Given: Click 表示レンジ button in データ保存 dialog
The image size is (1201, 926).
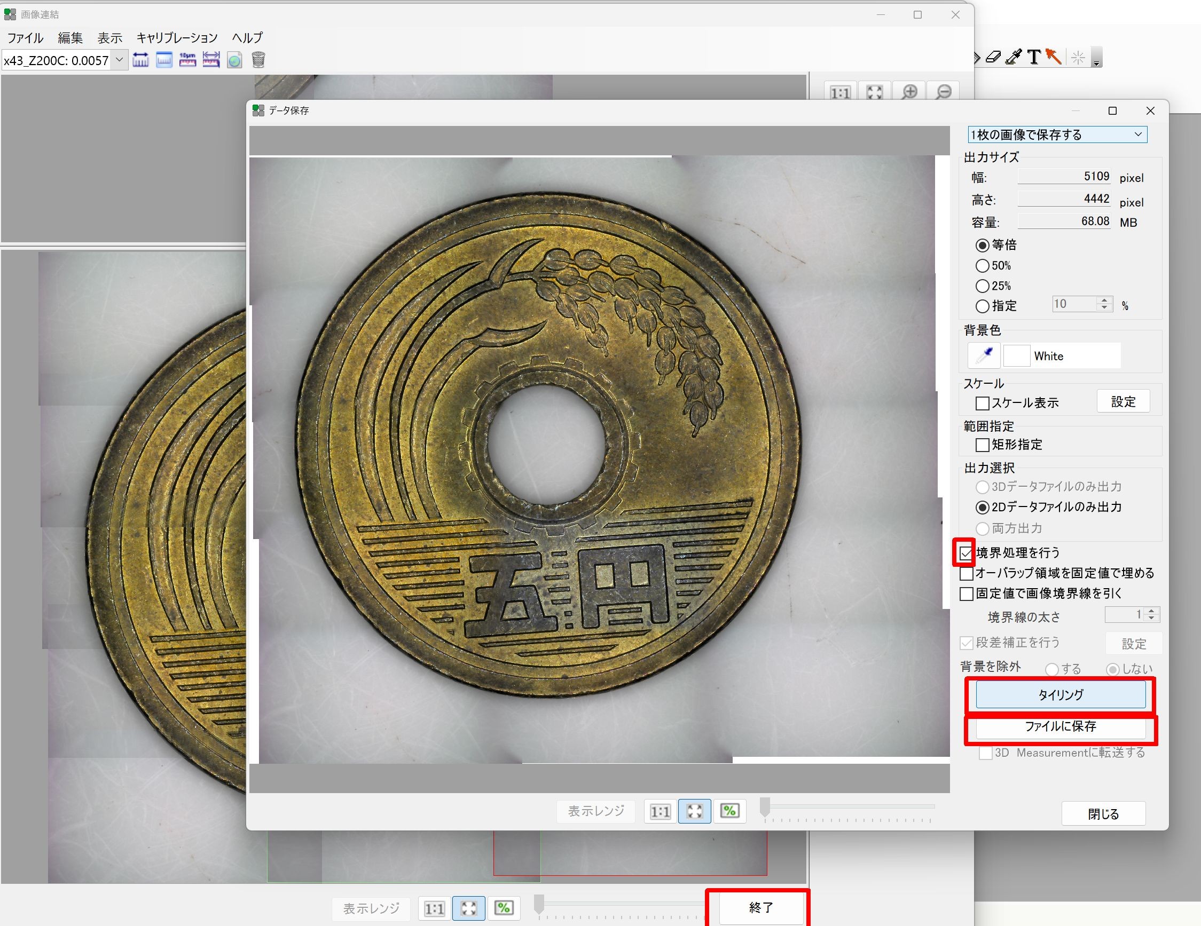Looking at the screenshot, I should (596, 811).
